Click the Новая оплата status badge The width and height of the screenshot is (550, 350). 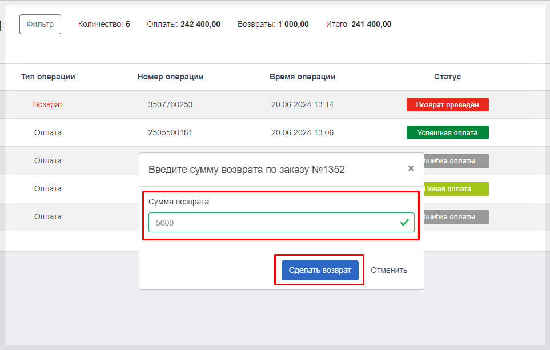455,188
